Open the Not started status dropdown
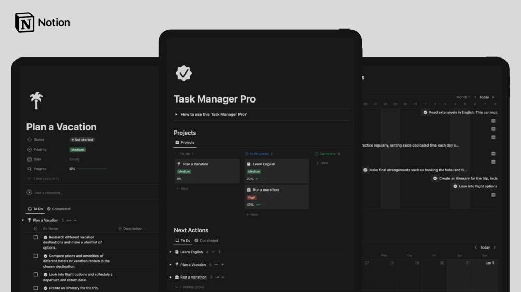521x292 pixels. (82, 140)
